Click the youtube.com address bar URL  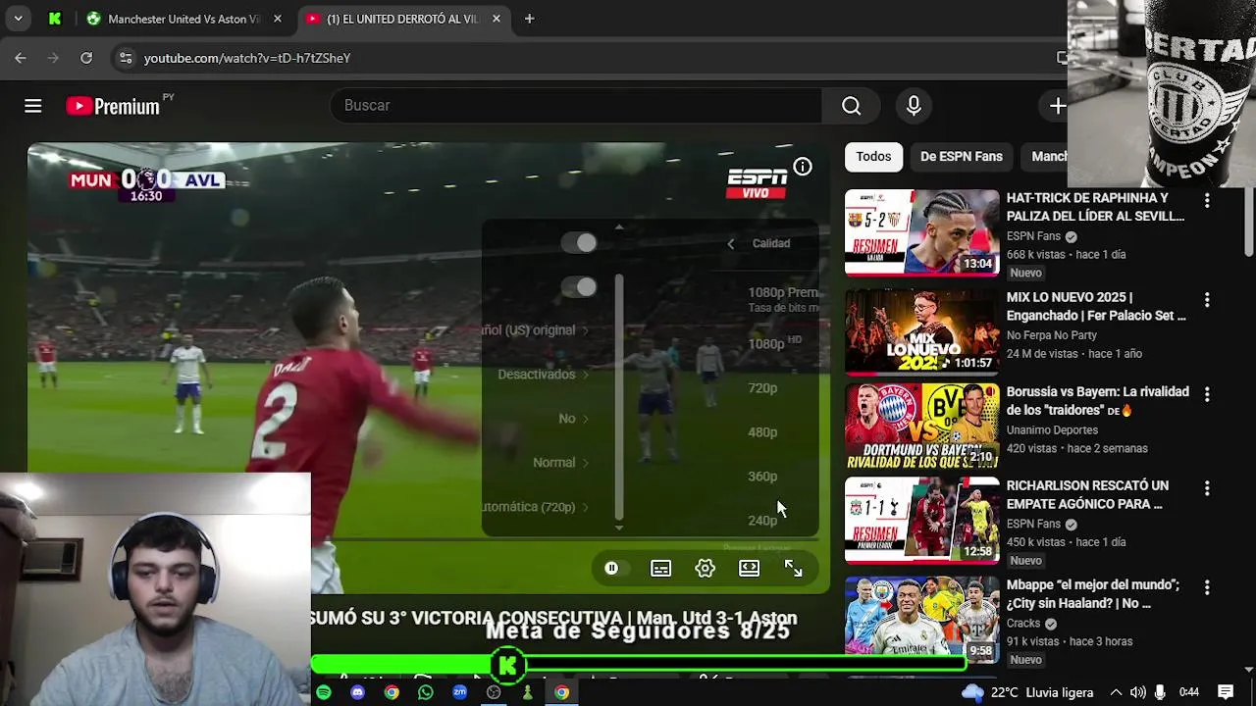pyautogui.click(x=247, y=58)
